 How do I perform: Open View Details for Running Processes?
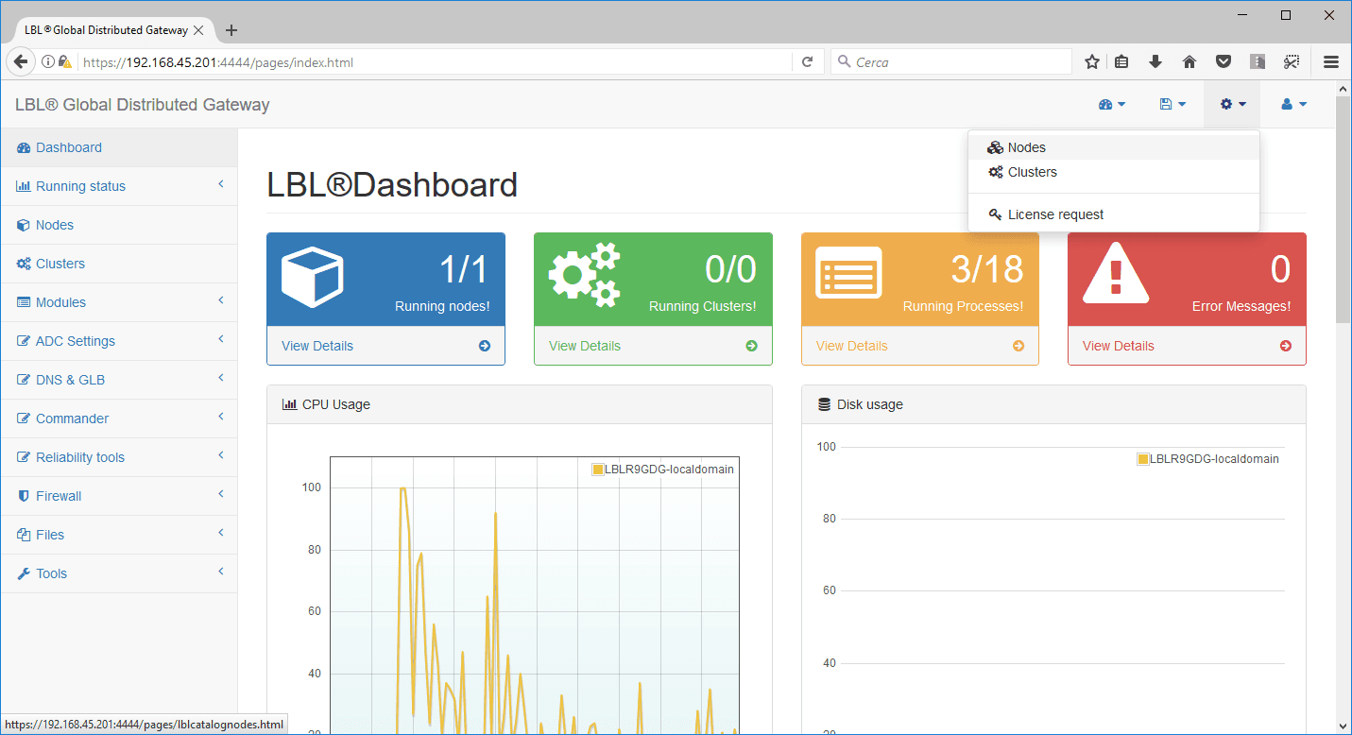point(852,346)
